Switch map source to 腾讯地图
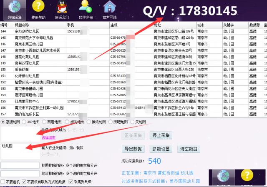Screen dimensions: 267x187 (88, 122)
